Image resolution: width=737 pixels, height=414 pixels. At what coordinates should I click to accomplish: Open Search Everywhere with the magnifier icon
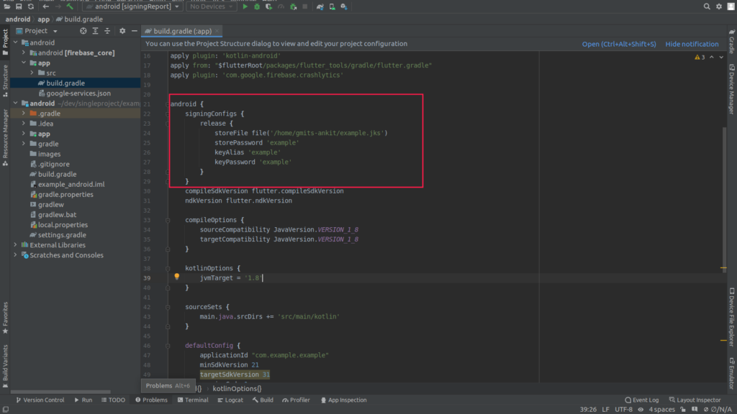pyautogui.click(x=707, y=6)
